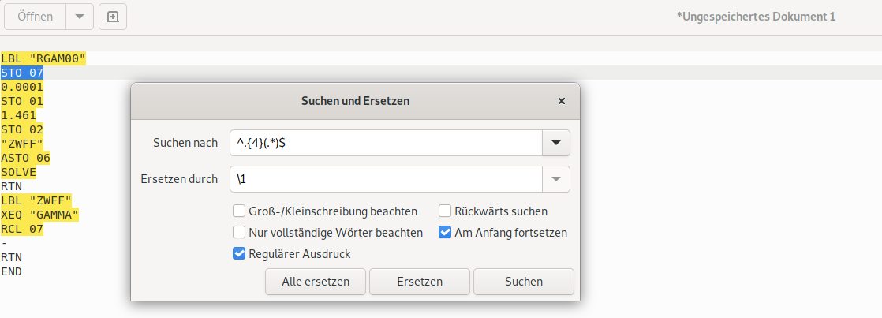Expand the Ersetzen durch history dropdown
Screen dimensions: 882x318
(x=555, y=179)
